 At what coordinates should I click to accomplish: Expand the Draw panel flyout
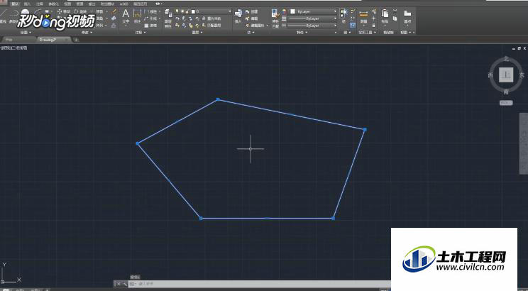click(x=26, y=33)
